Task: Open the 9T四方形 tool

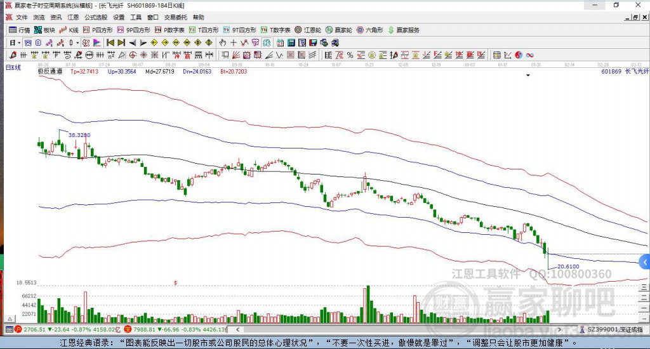Action: (239, 30)
